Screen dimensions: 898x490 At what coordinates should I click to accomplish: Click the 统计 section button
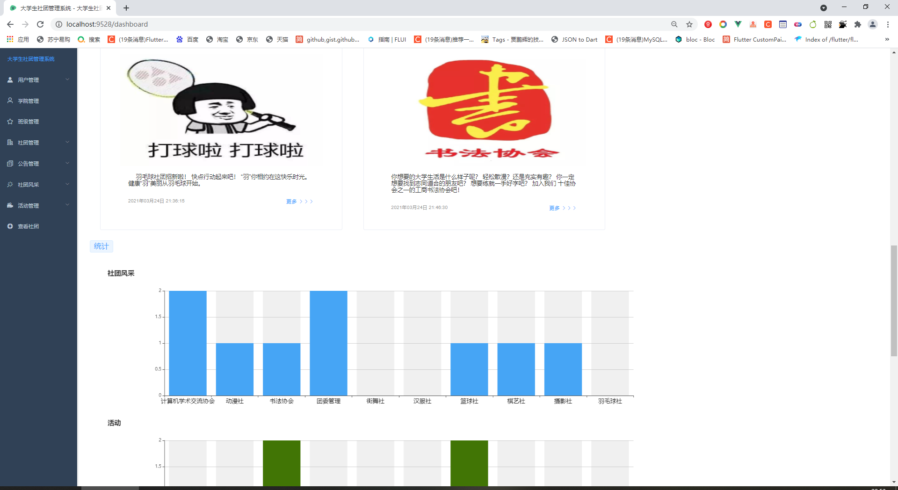[x=101, y=246]
